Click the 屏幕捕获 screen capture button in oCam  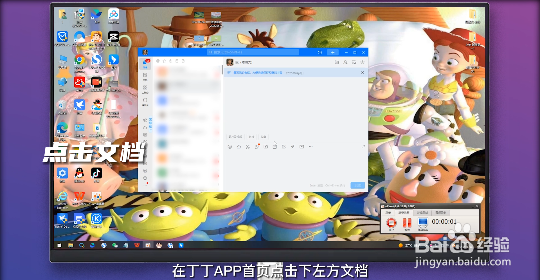point(423,225)
